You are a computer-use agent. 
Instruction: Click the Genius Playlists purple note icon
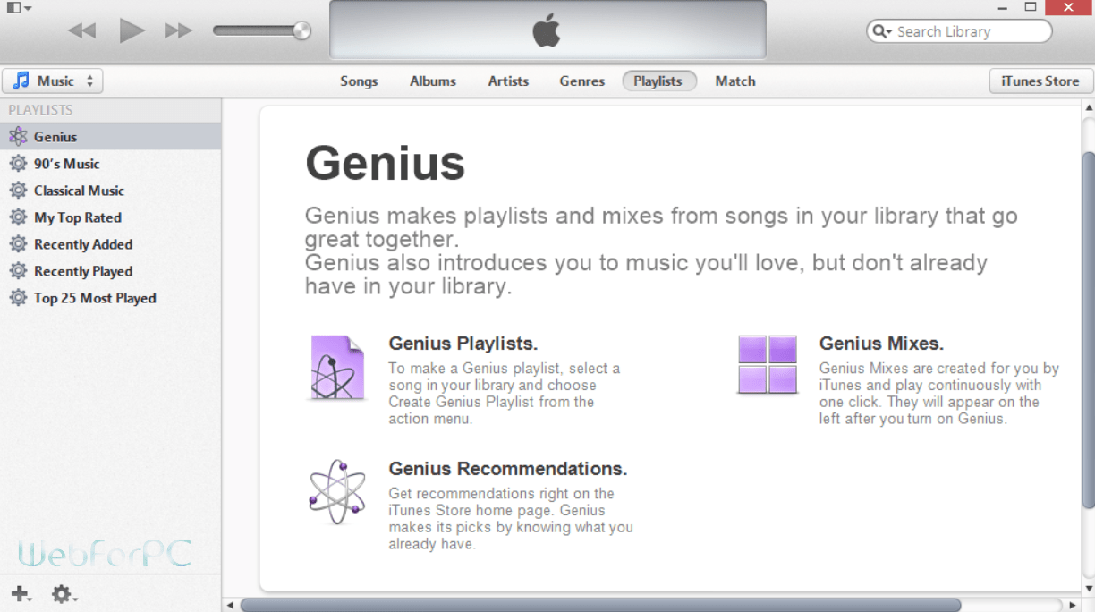pyautogui.click(x=337, y=368)
